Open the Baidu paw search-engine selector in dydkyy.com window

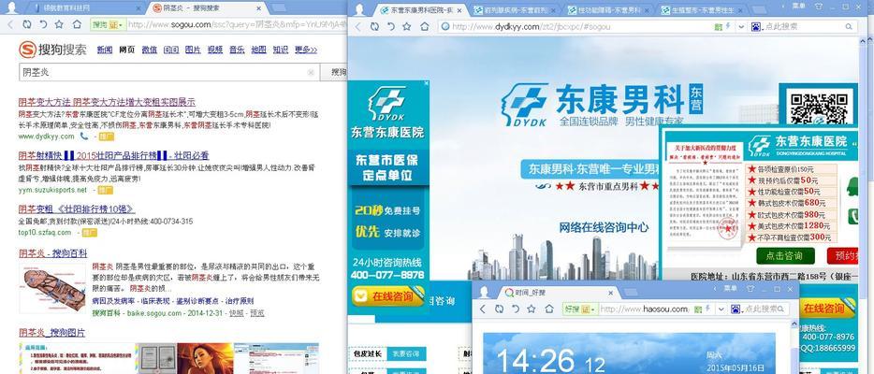click(756, 26)
